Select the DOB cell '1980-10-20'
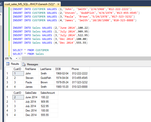 [x=62, y=87]
